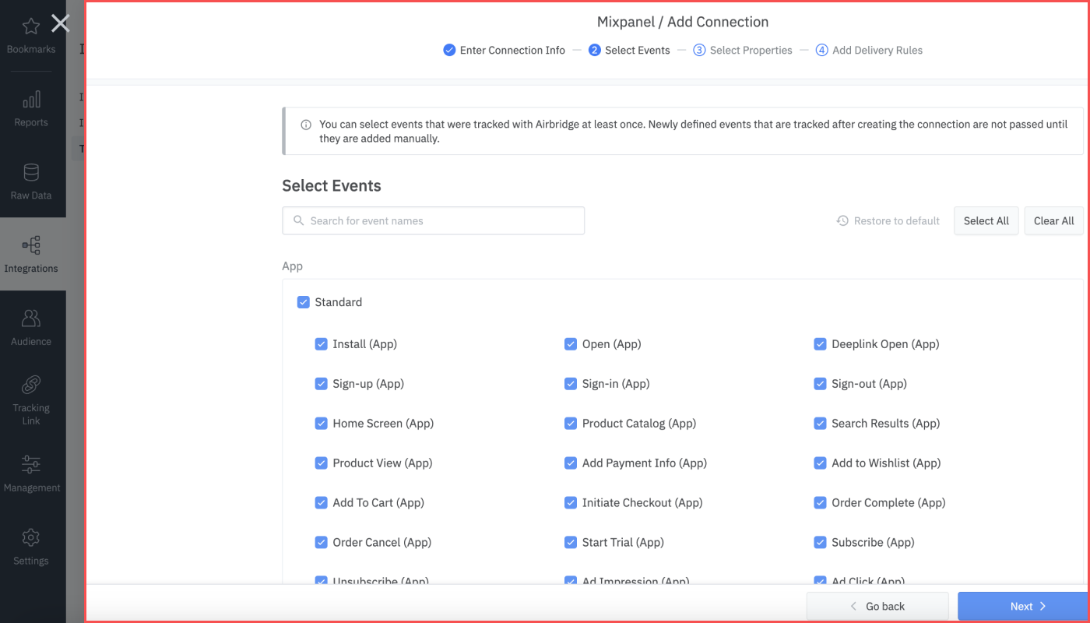Open the Reports bar chart icon
1090x623 pixels.
click(31, 100)
